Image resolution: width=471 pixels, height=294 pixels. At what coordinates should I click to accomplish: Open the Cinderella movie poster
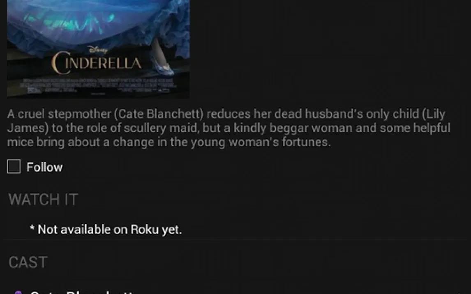(x=98, y=49)
